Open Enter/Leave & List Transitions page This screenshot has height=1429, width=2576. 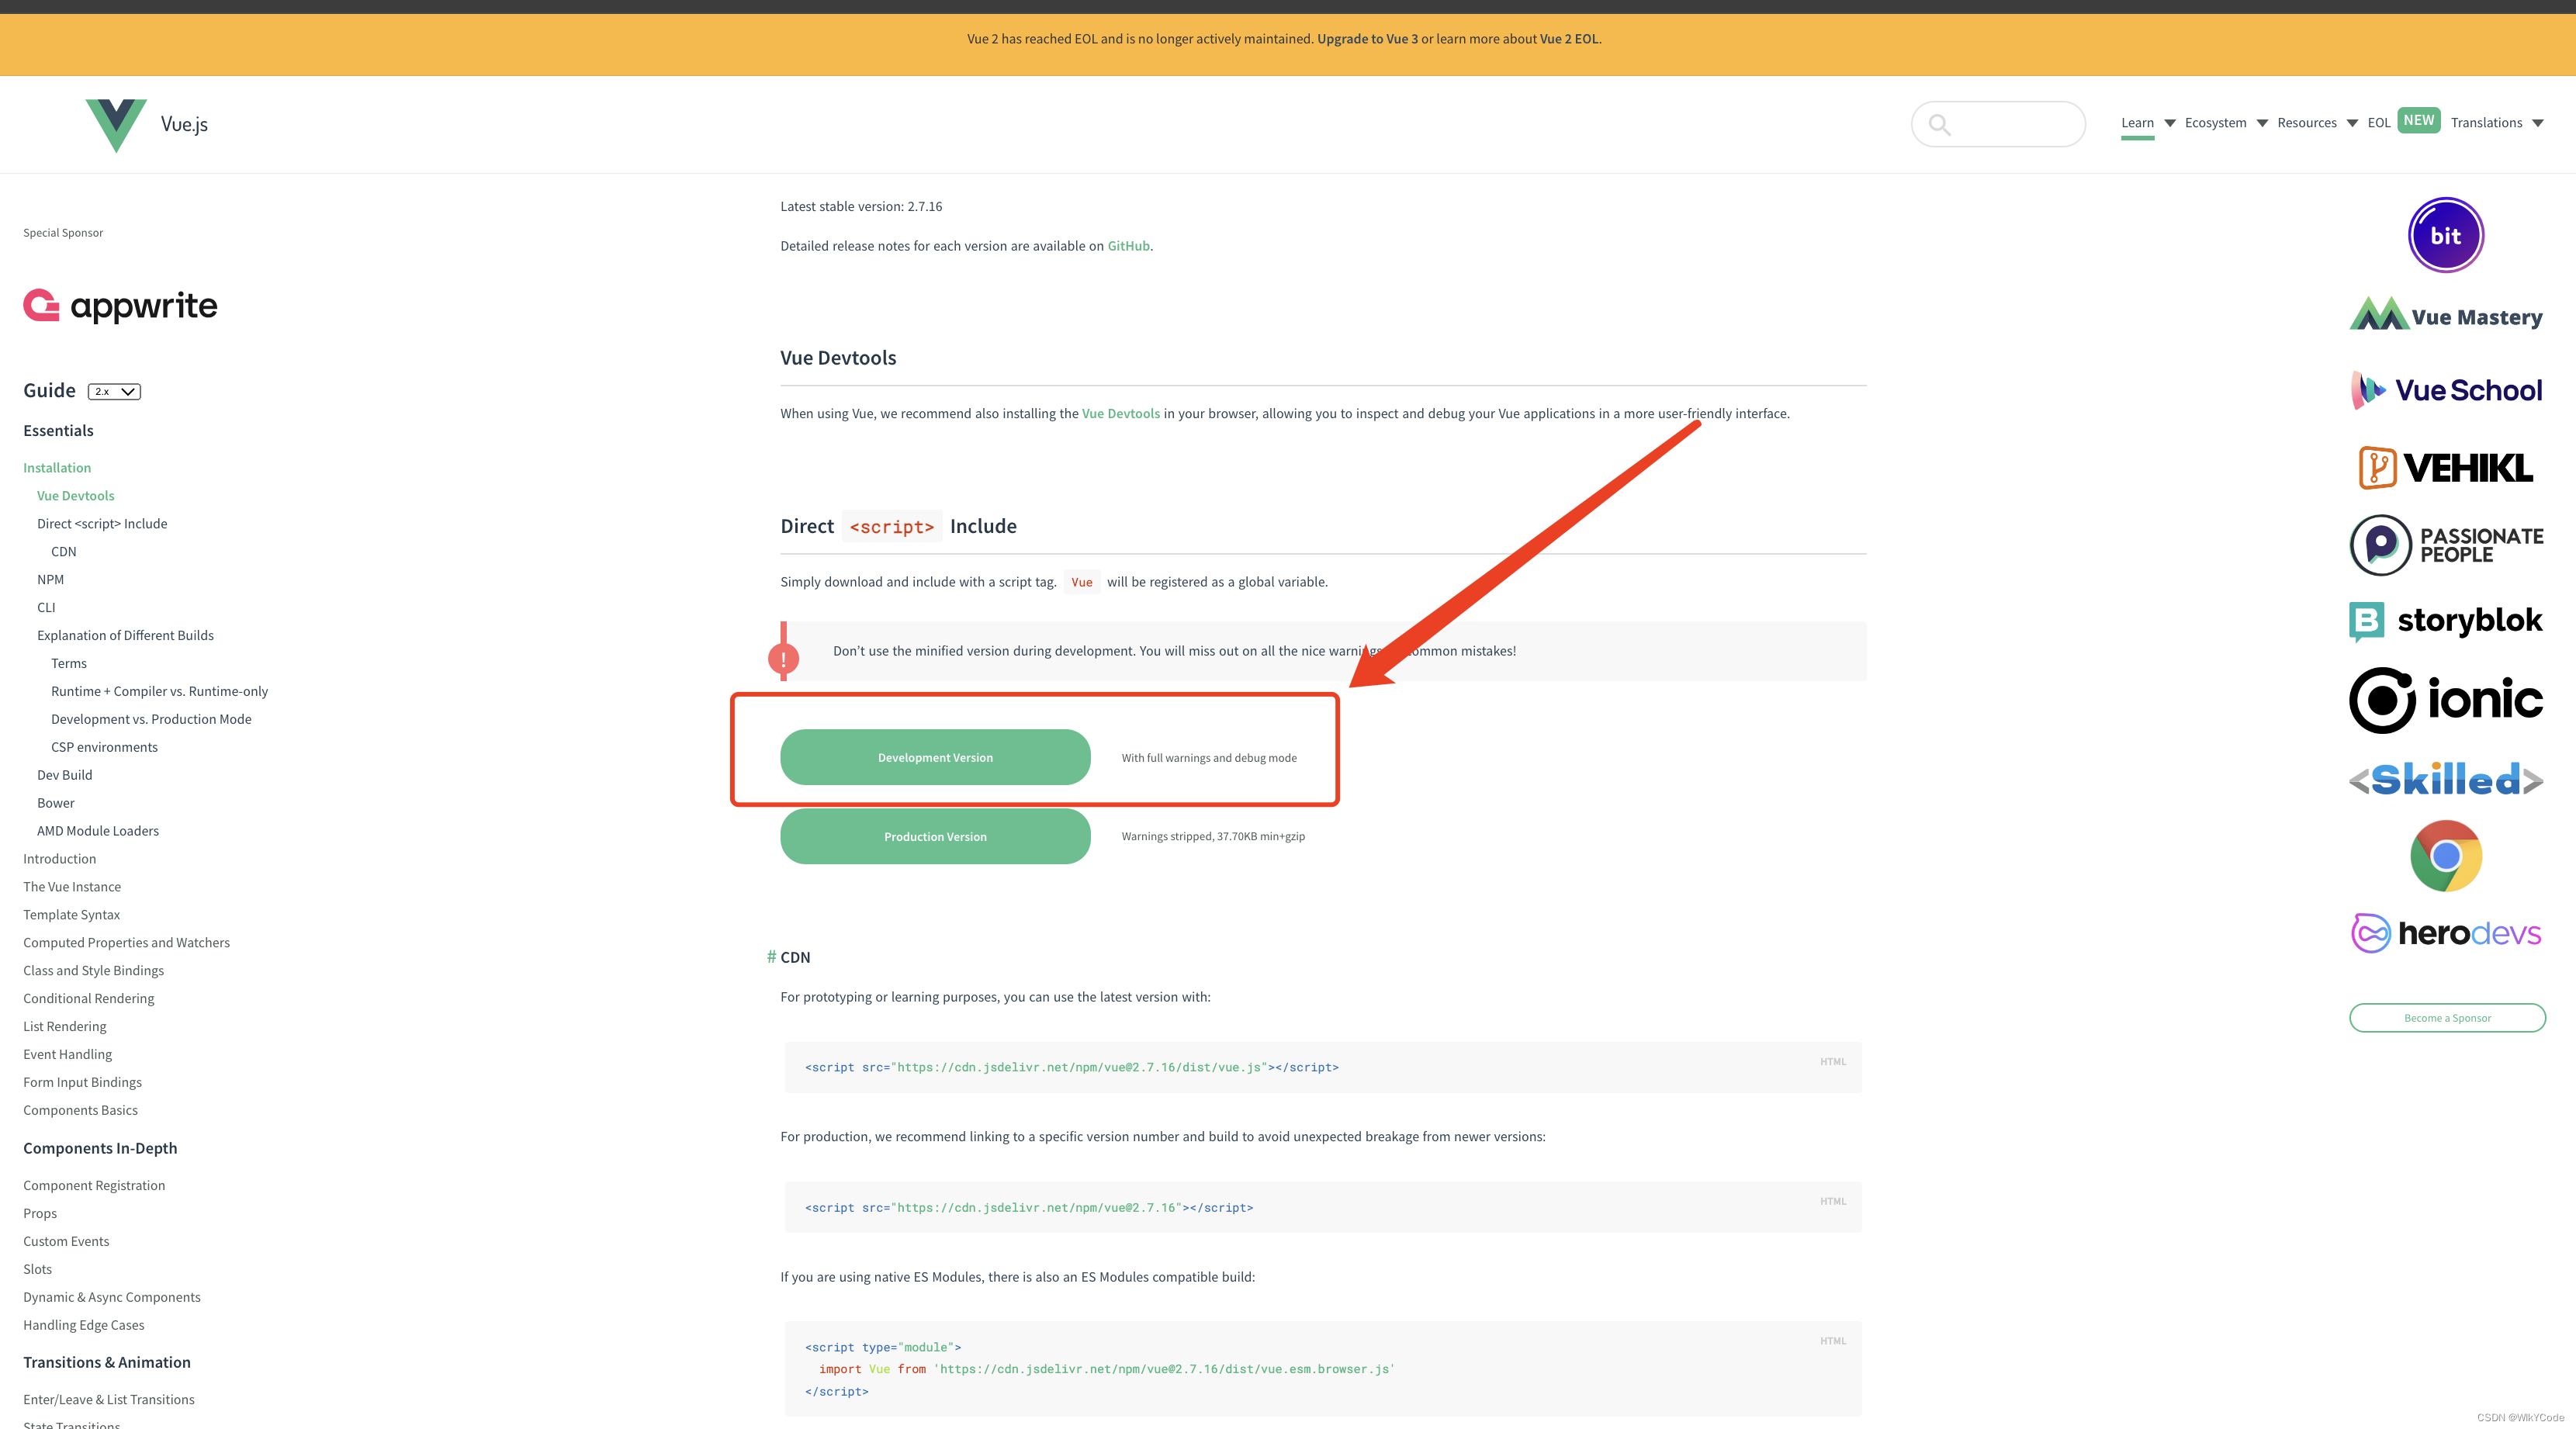109,1400
